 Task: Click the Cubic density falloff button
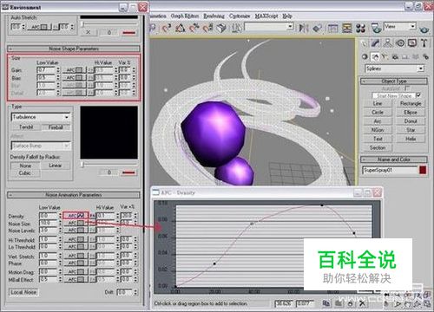point(25,172)
